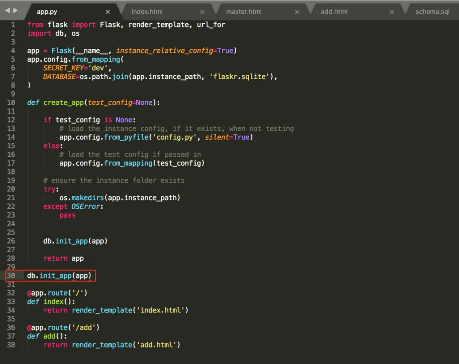Close the master.html tab
This screenshot has height=364, width=459.
tap(297, 12)
